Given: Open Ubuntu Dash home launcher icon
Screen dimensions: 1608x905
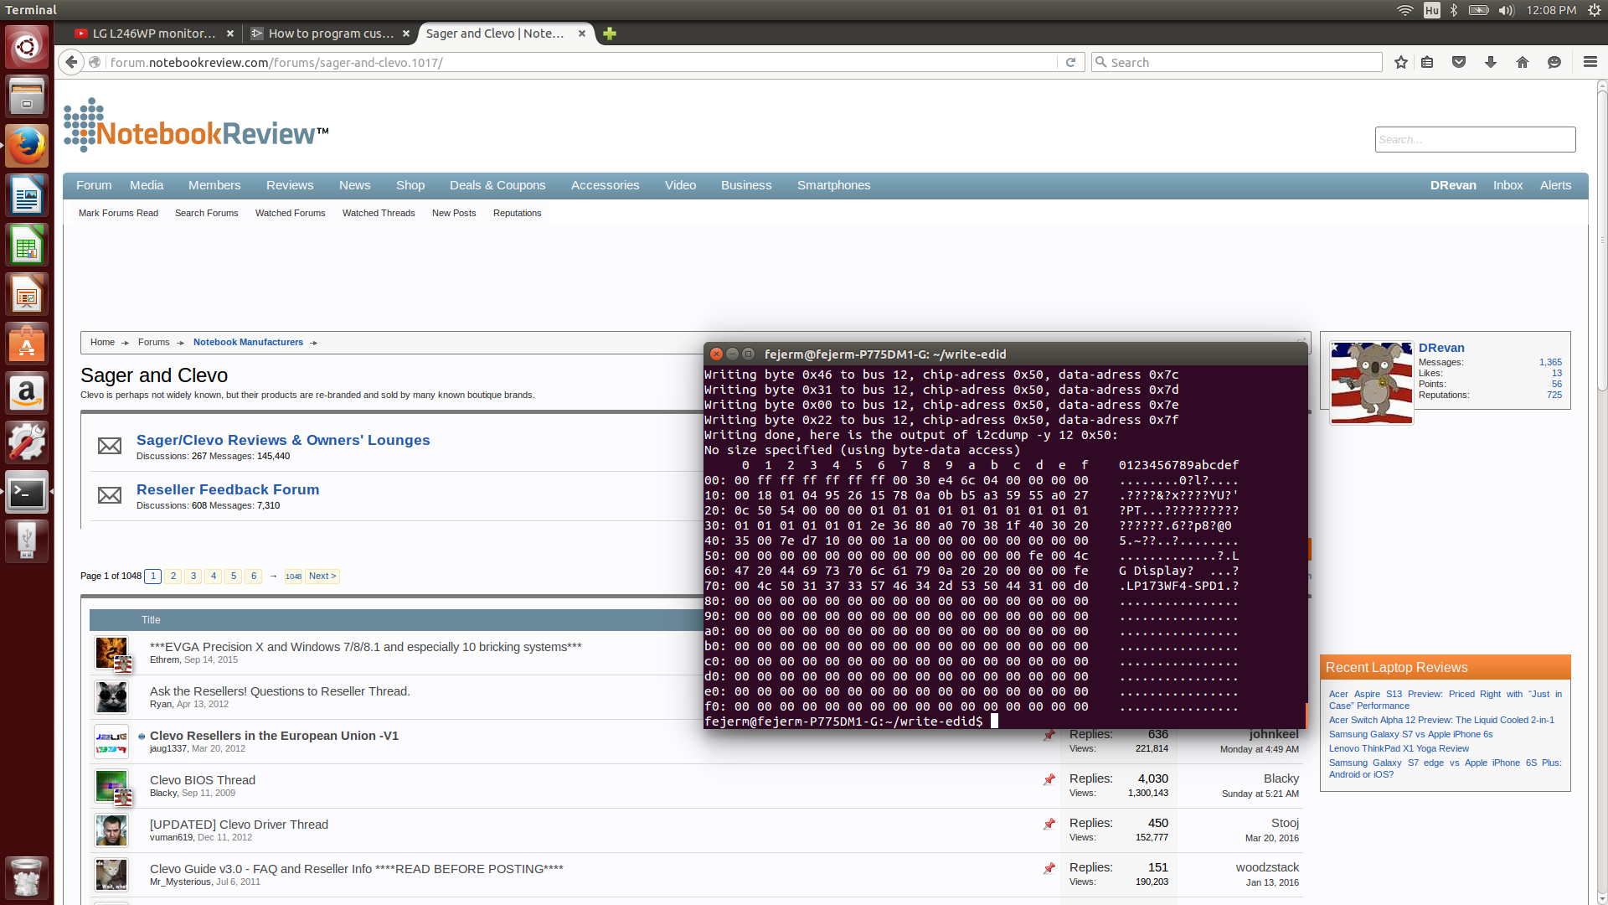Looking at the screenshot, I should [x=27, y=47].
